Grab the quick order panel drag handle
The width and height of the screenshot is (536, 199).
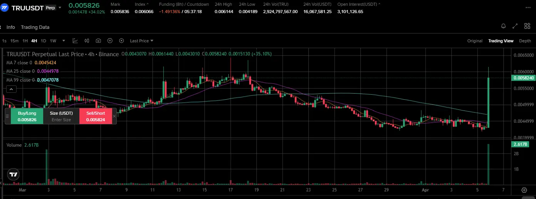tap(7, 116)
